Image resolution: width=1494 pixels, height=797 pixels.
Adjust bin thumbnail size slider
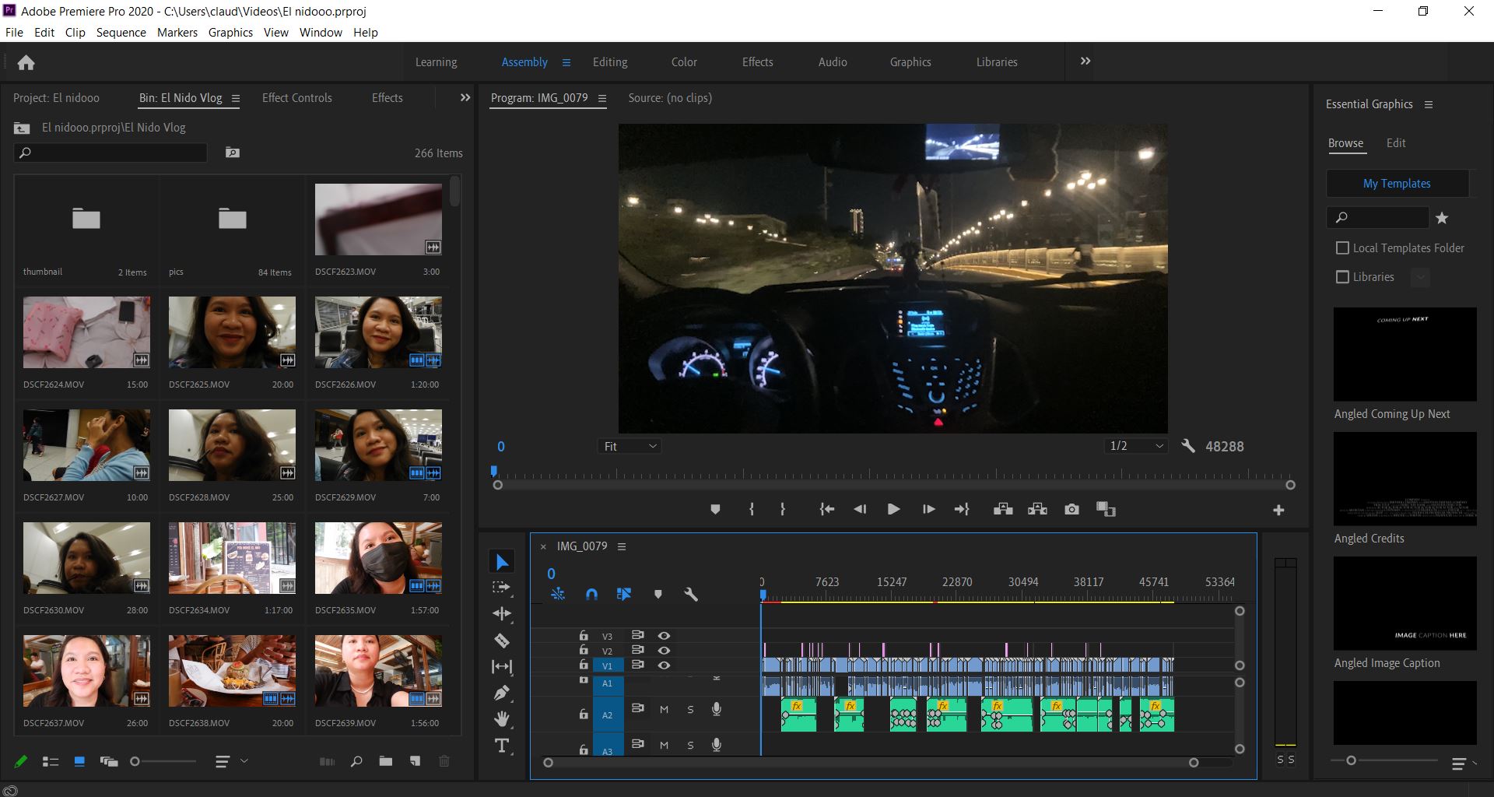[135, 761]
